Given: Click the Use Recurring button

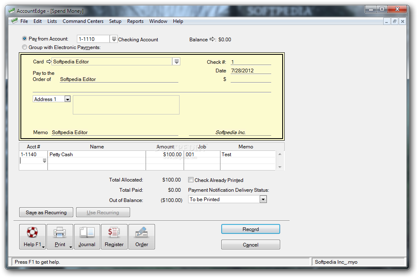Looking at the screenshot, I should pyautogui.click(x=103, y=212).
